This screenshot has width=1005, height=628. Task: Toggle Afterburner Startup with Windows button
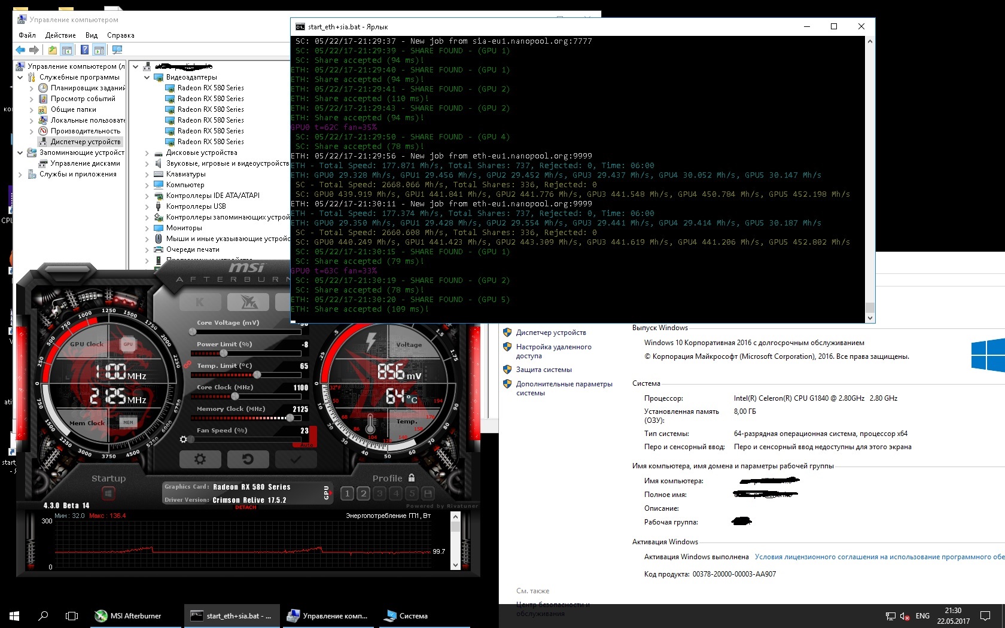click(x=108, y=493)
